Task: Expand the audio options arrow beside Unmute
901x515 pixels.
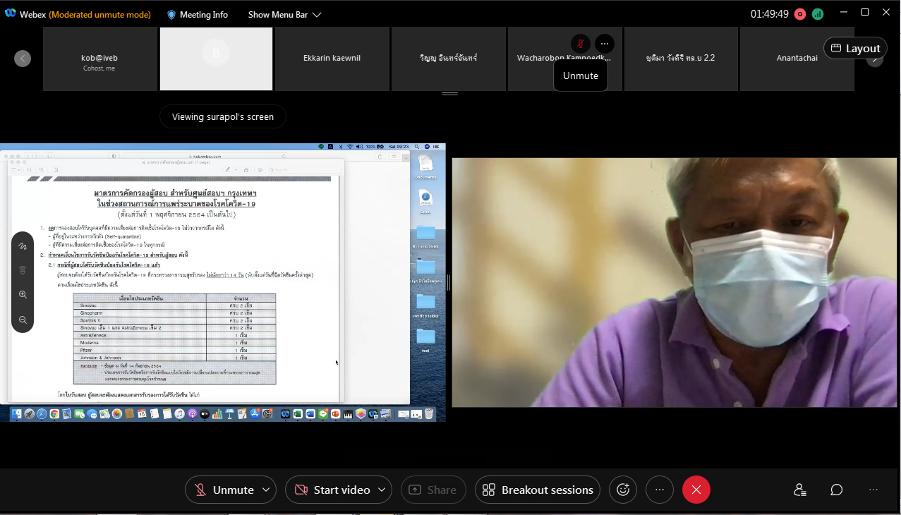Action: (266, 490)
